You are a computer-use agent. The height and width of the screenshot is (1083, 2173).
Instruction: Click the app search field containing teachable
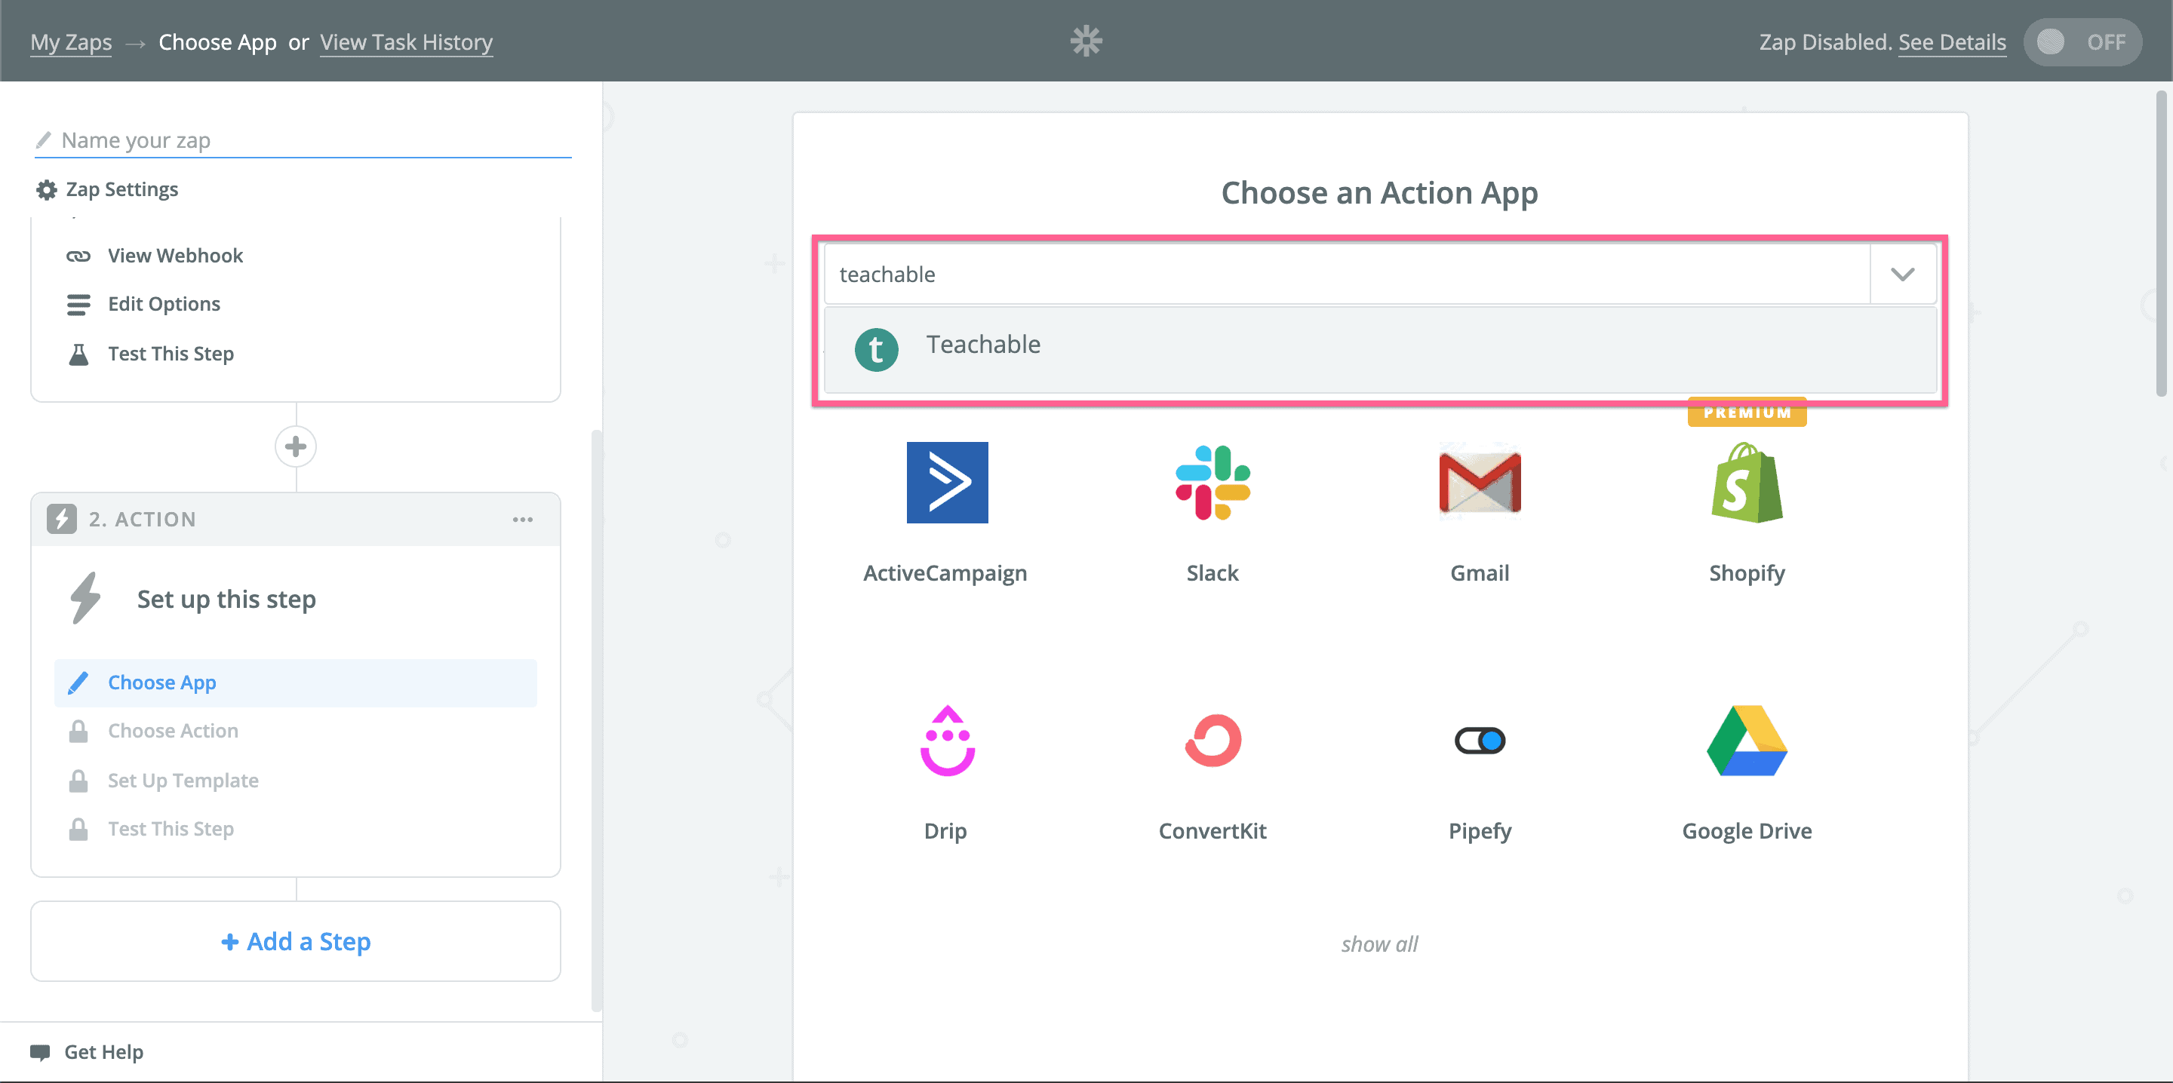1347,274
